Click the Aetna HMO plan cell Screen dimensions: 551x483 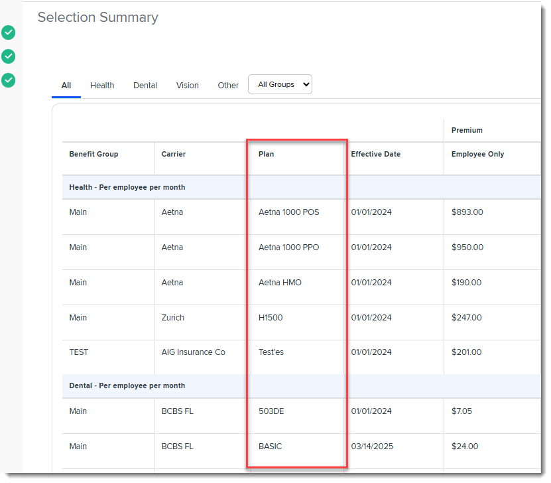coord(280,283)
